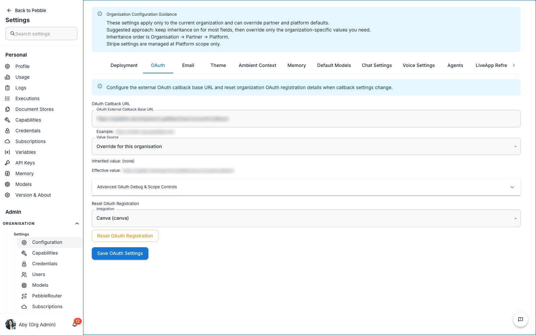Switch to the Email tab
The image size is (536, 335).
[188, 65]
